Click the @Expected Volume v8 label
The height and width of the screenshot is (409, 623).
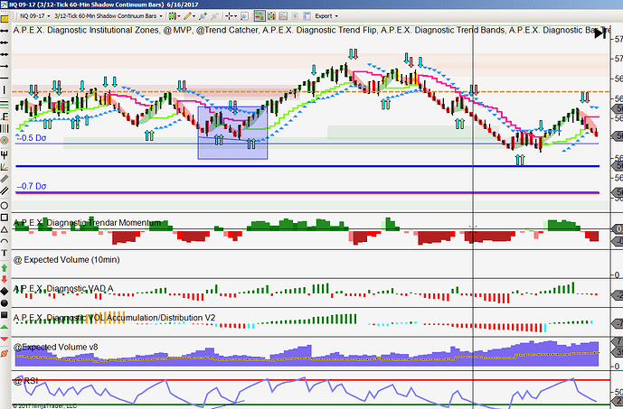pyautogui.click(x=56, y=347)
